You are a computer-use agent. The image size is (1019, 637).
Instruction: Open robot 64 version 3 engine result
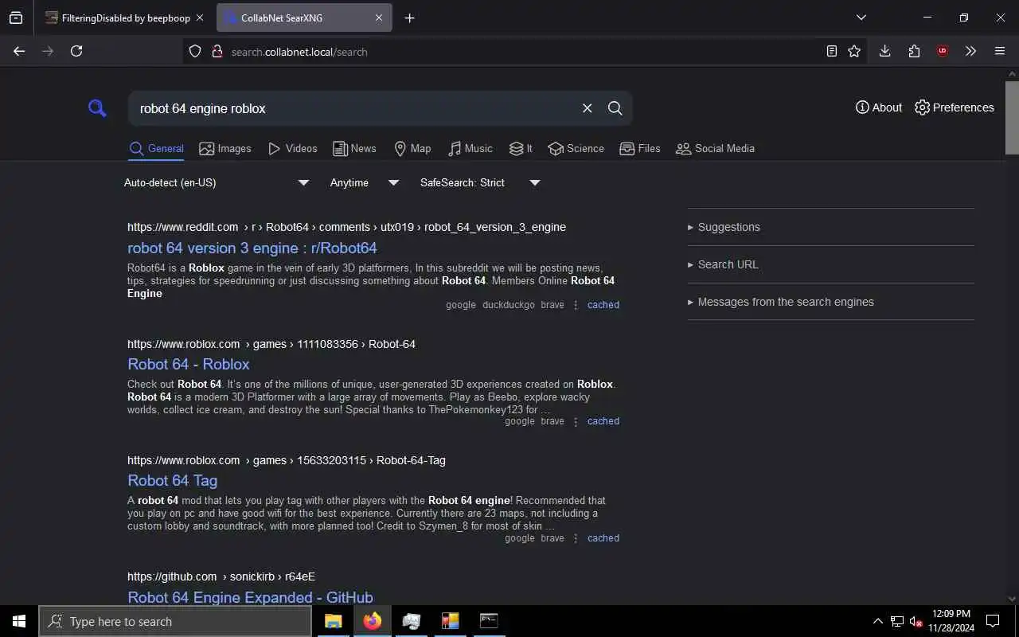click(252, 248)
